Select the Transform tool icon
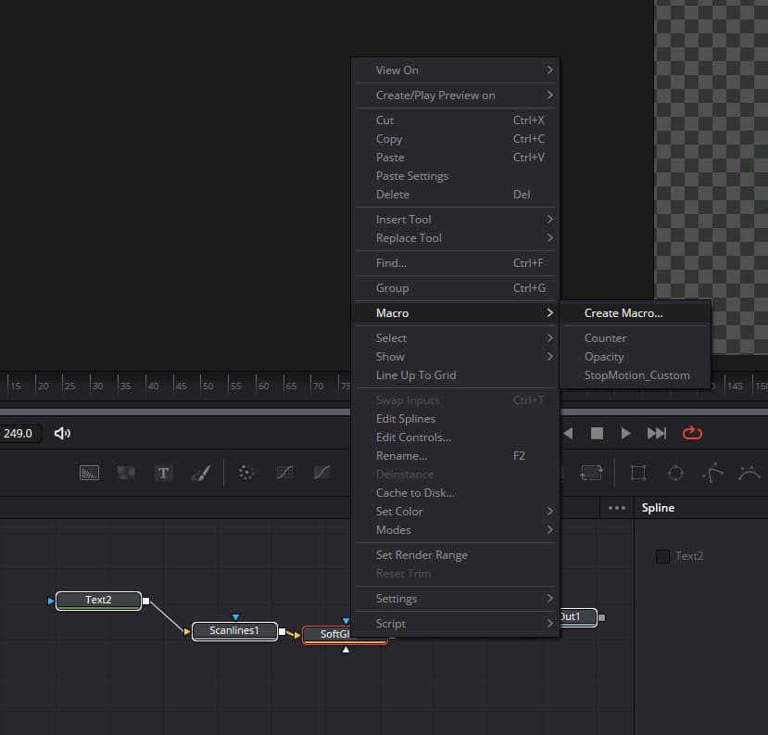The image size is (768, 735). 591,473
